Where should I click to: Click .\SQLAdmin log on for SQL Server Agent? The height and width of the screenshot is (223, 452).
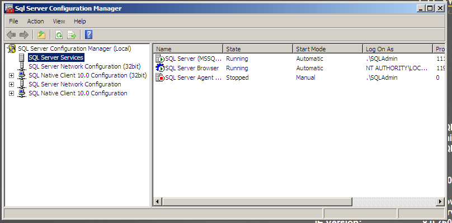[382, 77]
